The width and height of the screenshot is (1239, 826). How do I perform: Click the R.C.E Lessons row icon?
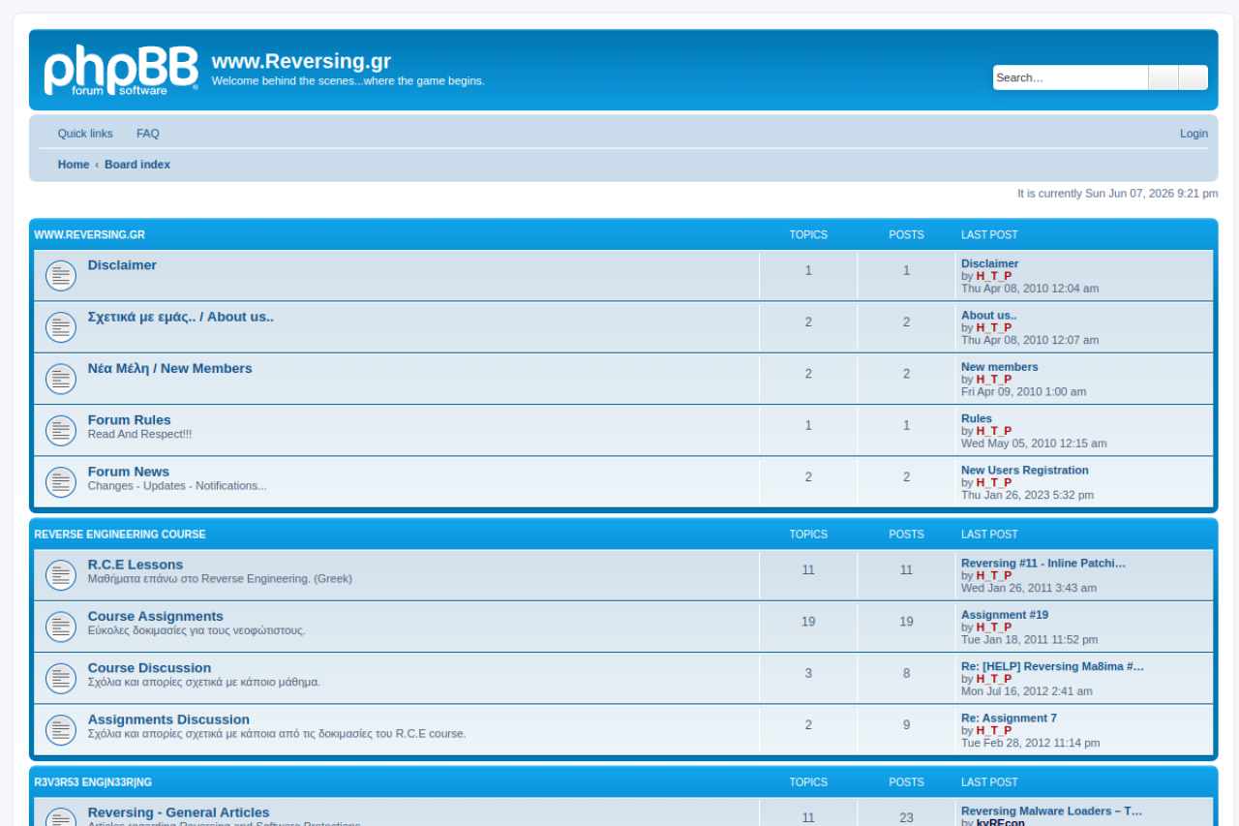(x=61, y=575)
